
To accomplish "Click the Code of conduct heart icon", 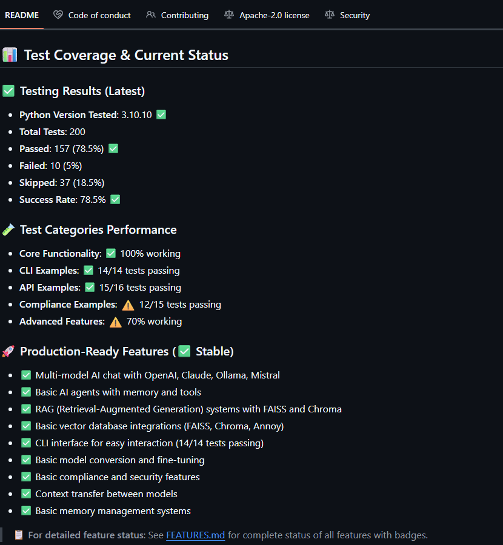I will coord(58,15).
